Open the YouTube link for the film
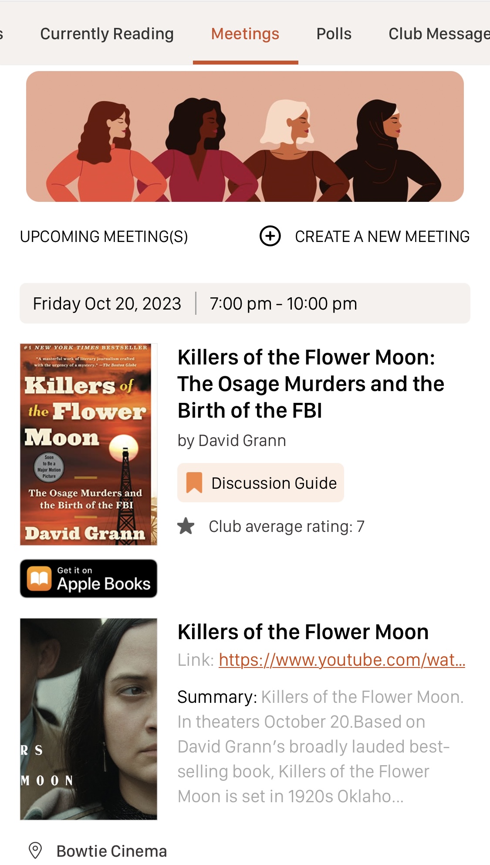Image resolution: width=490 pixels, height=865 pixels. (x=342, y=660)
